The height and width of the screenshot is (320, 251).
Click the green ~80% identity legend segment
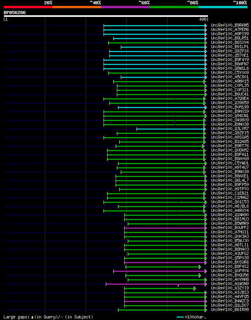click(x=174, y=7)
